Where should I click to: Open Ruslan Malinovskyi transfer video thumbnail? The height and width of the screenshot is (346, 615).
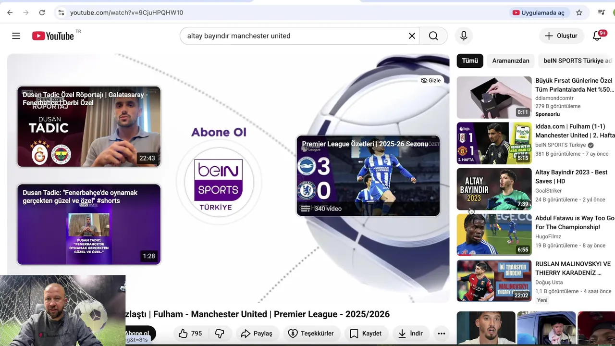pyautogui.click(x=494, y=281)
